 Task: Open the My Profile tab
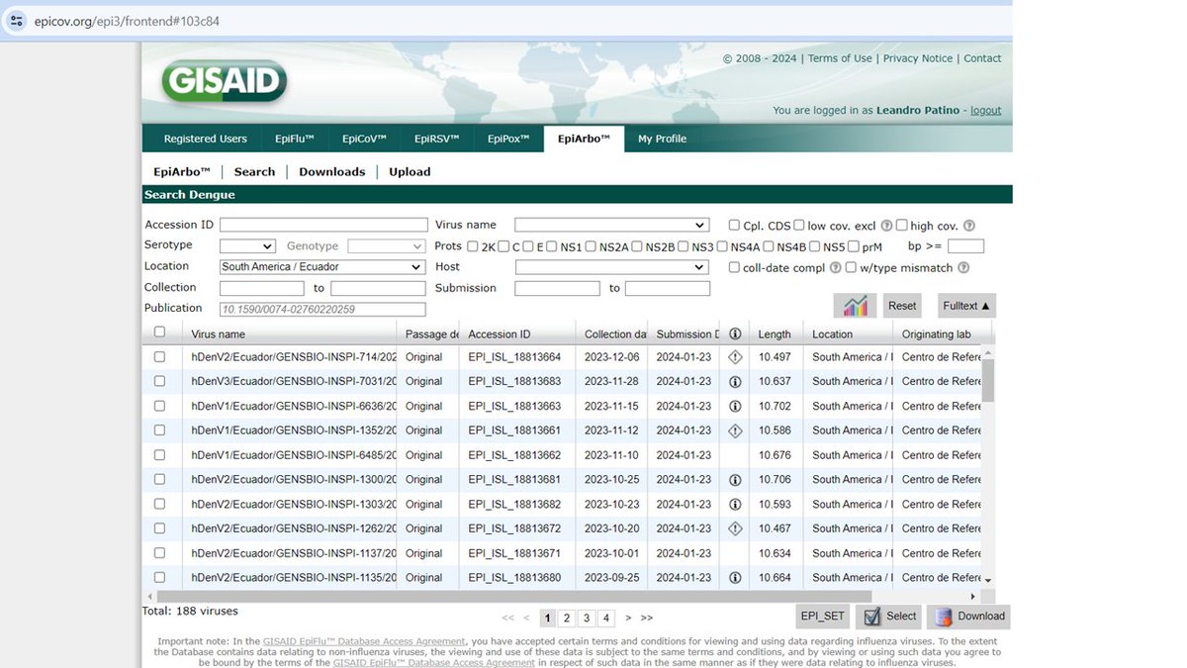click(662, 139)
